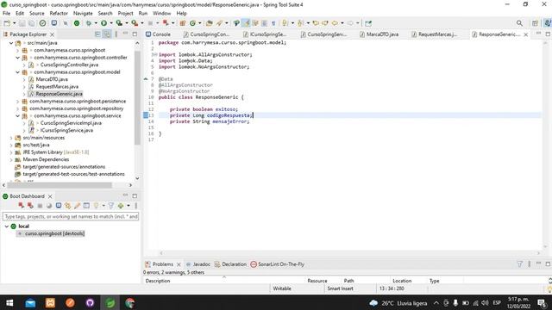This screenshot has width=552, height=310.
Task: Click the Boot Dashboard start/restart red icon
Action: (x=22, y=206)
